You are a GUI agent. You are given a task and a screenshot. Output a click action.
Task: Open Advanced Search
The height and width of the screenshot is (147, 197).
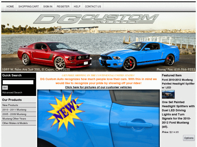[x=12, y=93]
